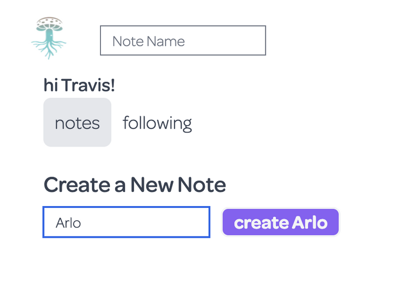Submit the new note with create Arlo
The height and width of the screenshot is (302, 417).
click(x=281, y=222)
